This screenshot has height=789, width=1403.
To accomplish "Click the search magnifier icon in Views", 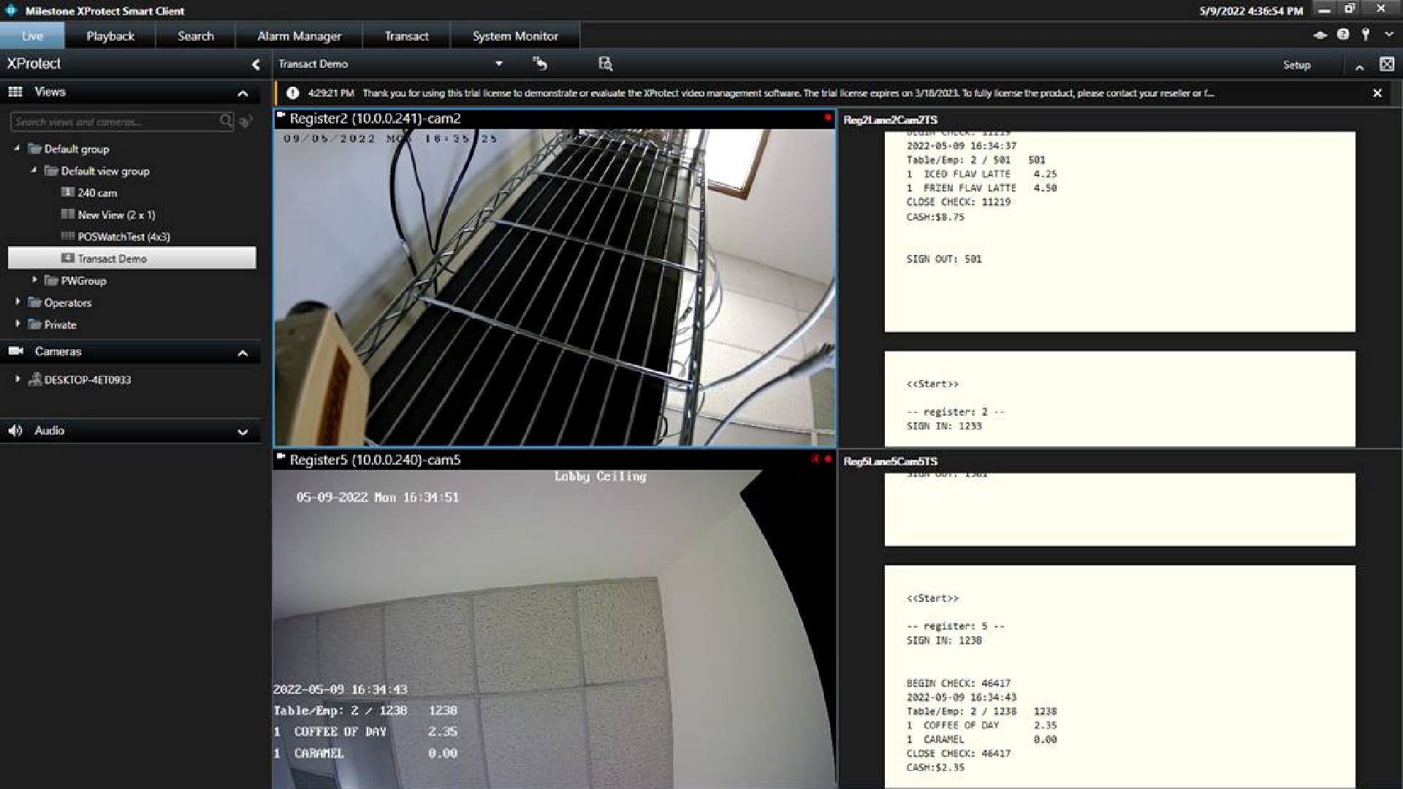I will (x=226, y=121).
